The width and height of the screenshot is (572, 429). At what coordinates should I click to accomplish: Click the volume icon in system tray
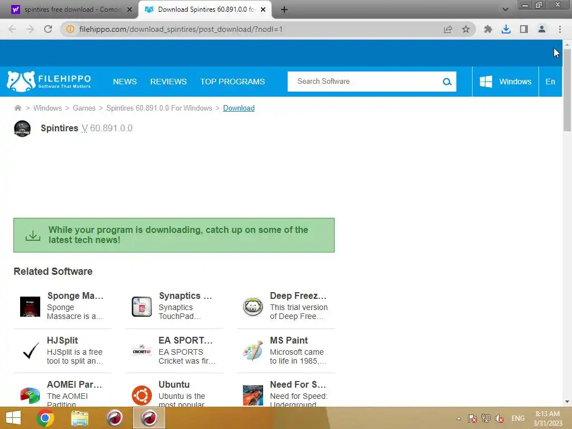coord(499,418)
